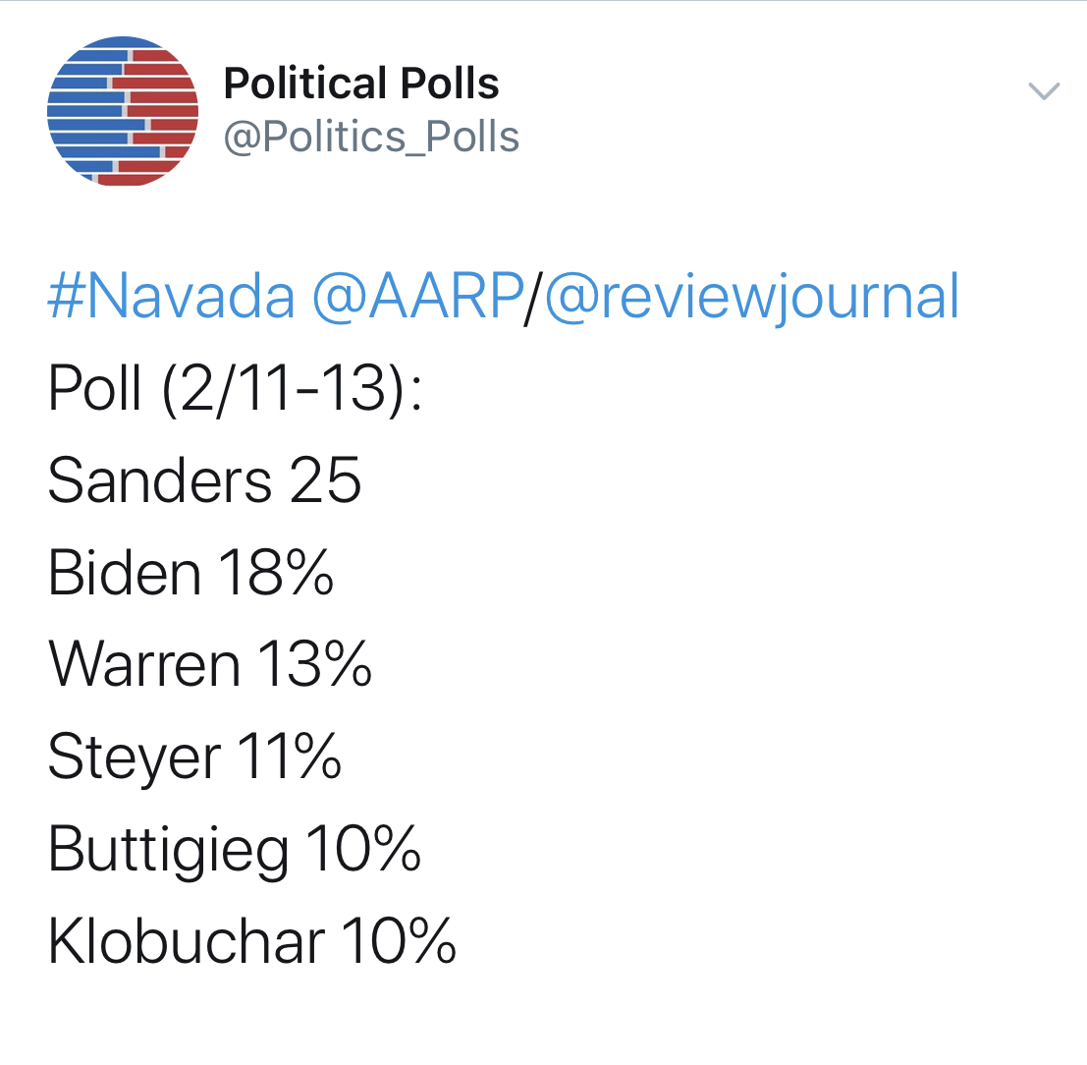Open the #Navada hashtag

[x=171, y=297]
